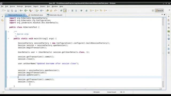Click the Previous Annotation toolbar icon
Image resolution: width=171 pixels, height=96 pixels.
pos(96,11)
